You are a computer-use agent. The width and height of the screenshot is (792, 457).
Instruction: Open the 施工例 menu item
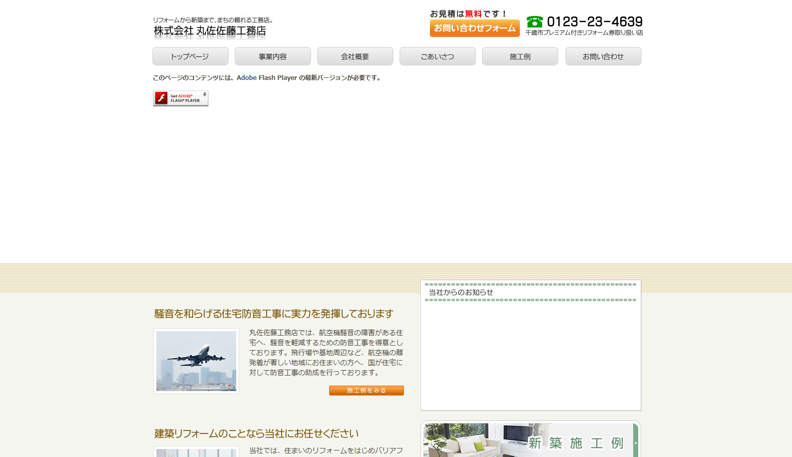520,56
